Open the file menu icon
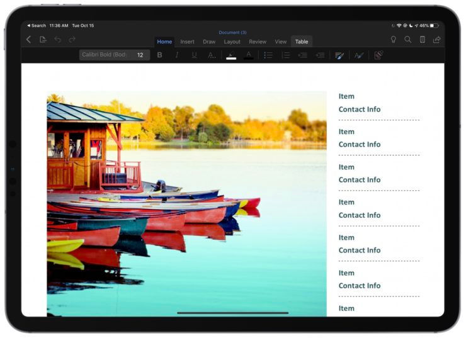Image resolution: width=466 pixels, height=338 pixels. 43,40
